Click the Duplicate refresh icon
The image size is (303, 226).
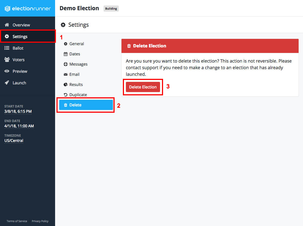pyautogui.click(x=66, y=95)
